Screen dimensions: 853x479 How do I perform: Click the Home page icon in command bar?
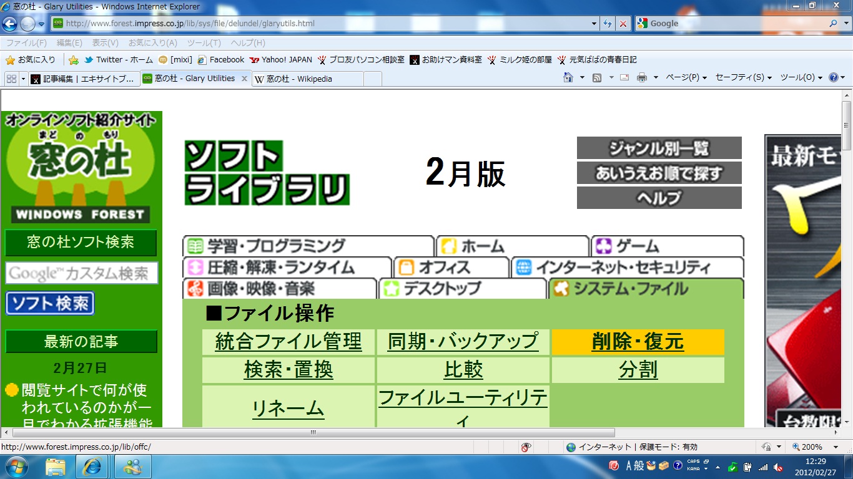pyautogui.click(x=568, y=78)
